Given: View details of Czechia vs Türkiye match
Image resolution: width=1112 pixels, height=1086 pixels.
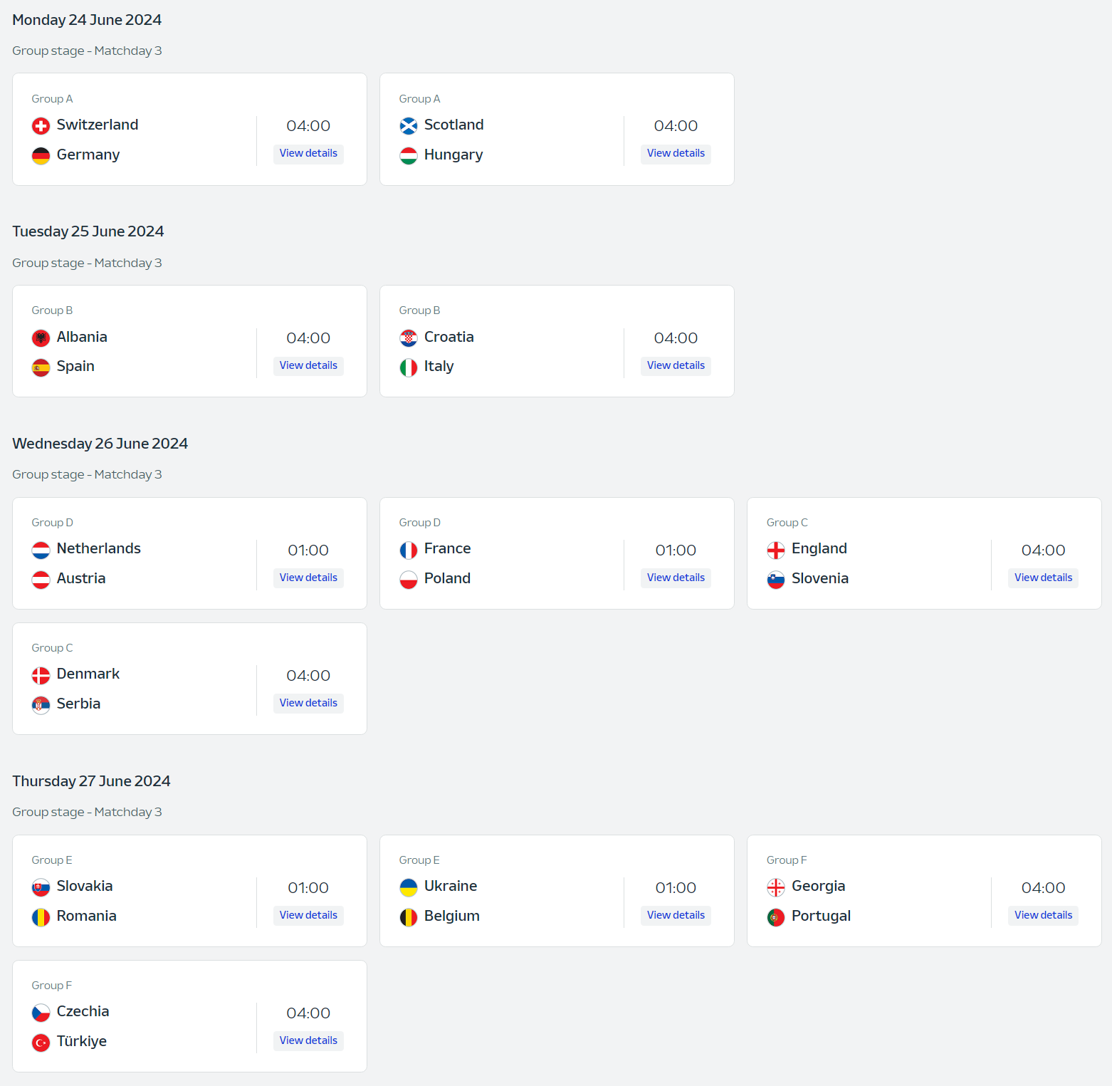Looking at the screenshot, I should [308, 1040].
